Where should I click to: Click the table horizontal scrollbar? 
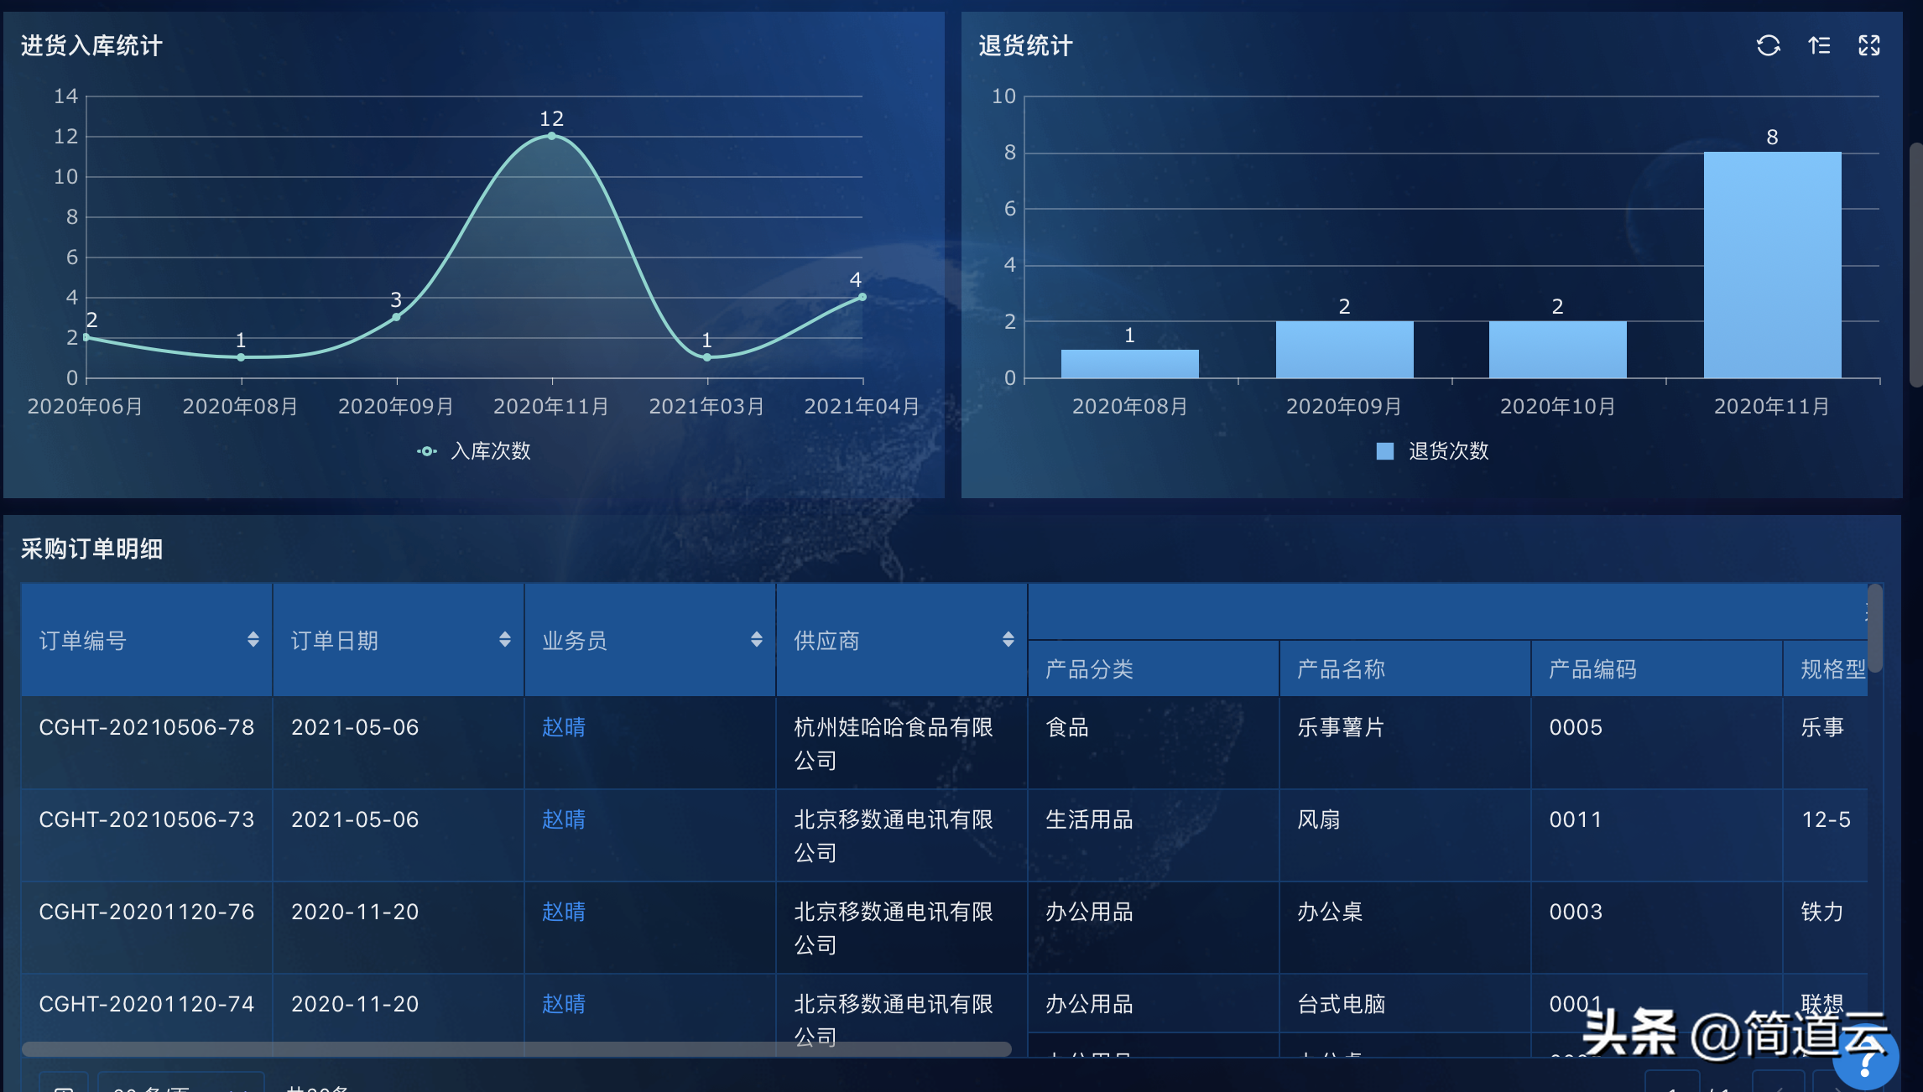[x=516, y=1049]
